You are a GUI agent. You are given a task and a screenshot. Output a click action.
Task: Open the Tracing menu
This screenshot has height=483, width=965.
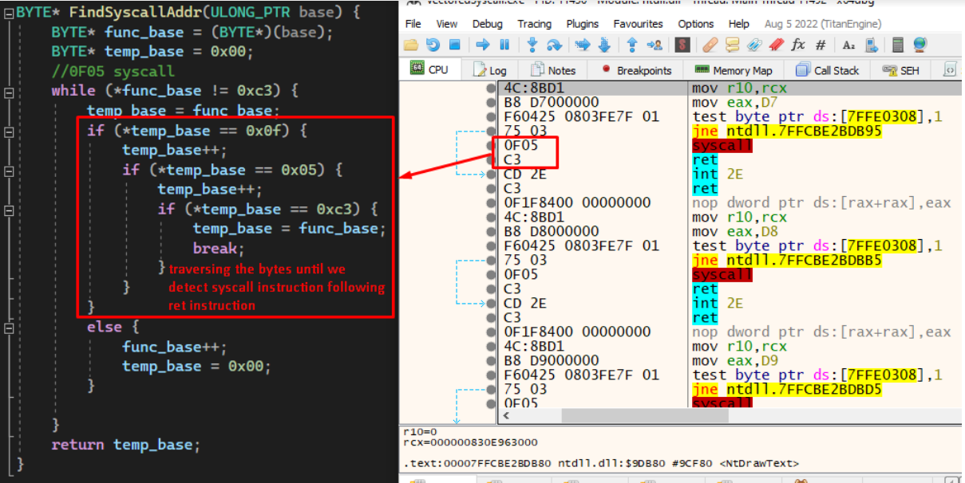[x=534, y=24]
